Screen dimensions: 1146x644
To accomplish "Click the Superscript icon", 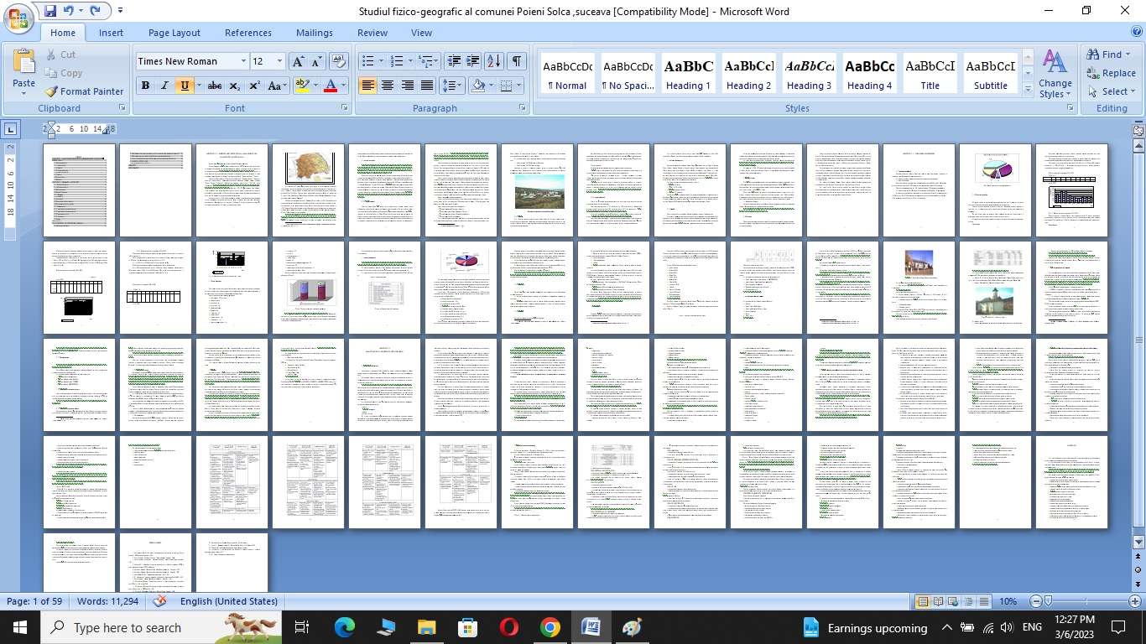I will 254,86.
